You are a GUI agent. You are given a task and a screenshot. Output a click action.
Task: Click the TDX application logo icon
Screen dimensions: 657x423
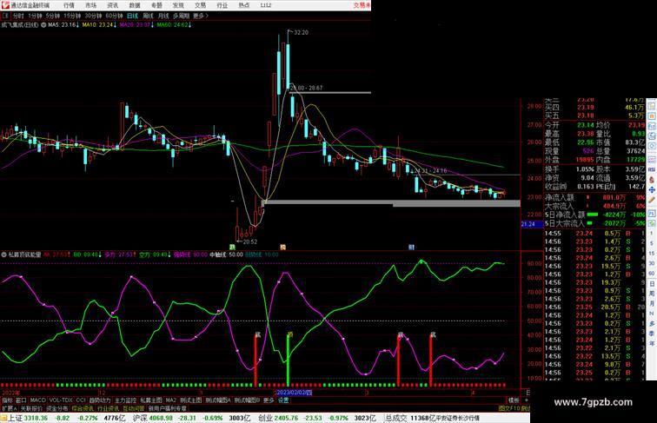[4, 5]
